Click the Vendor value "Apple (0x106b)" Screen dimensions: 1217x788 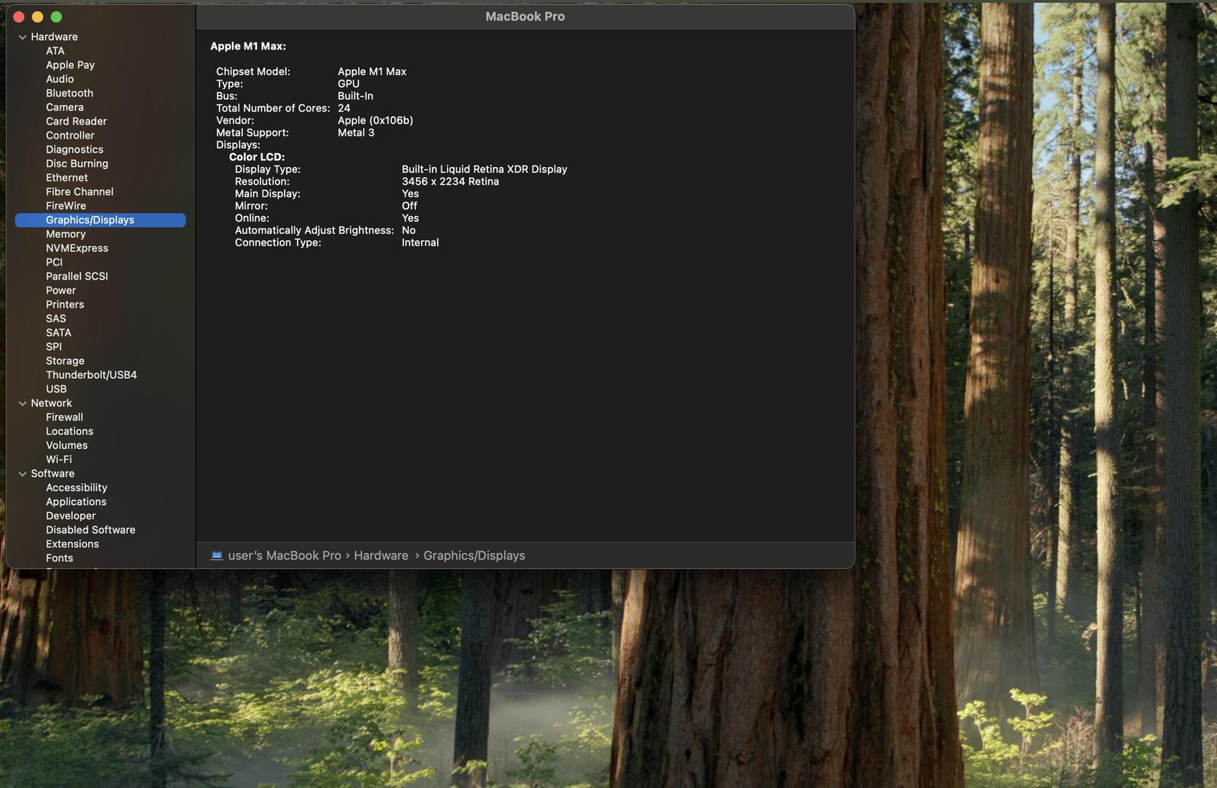(375, 120)
